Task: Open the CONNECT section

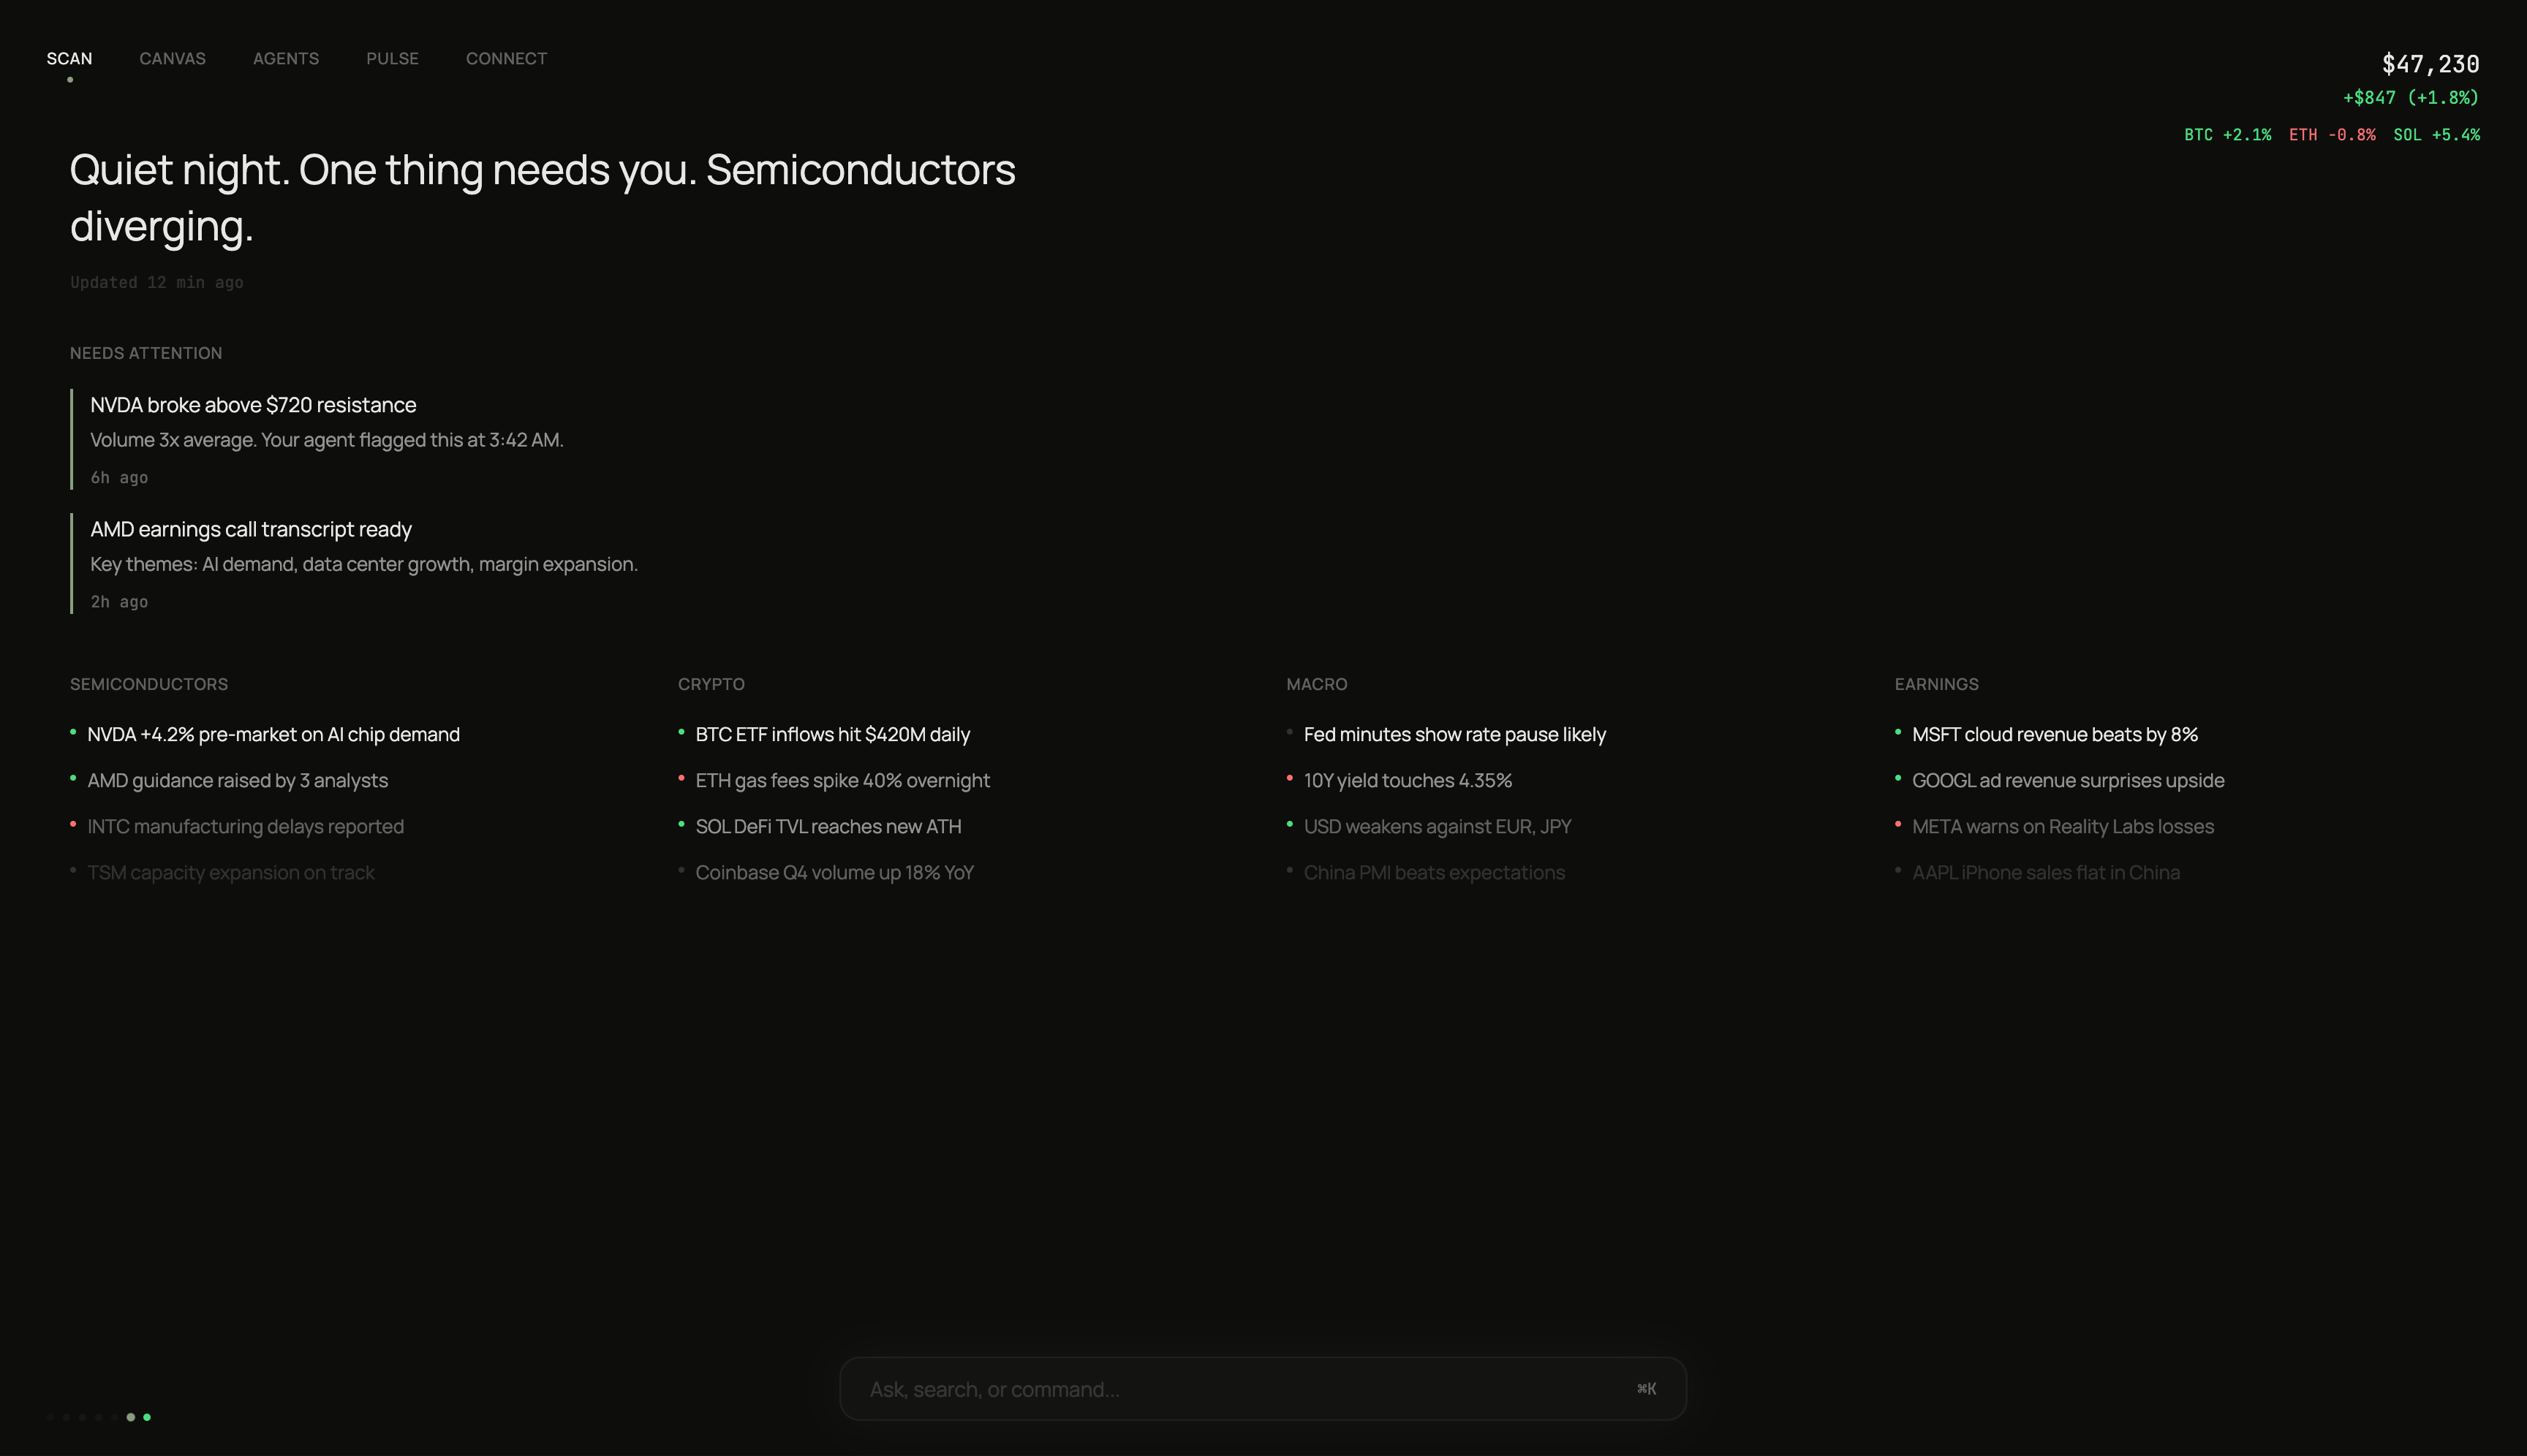Action: (x=506, y=58)
